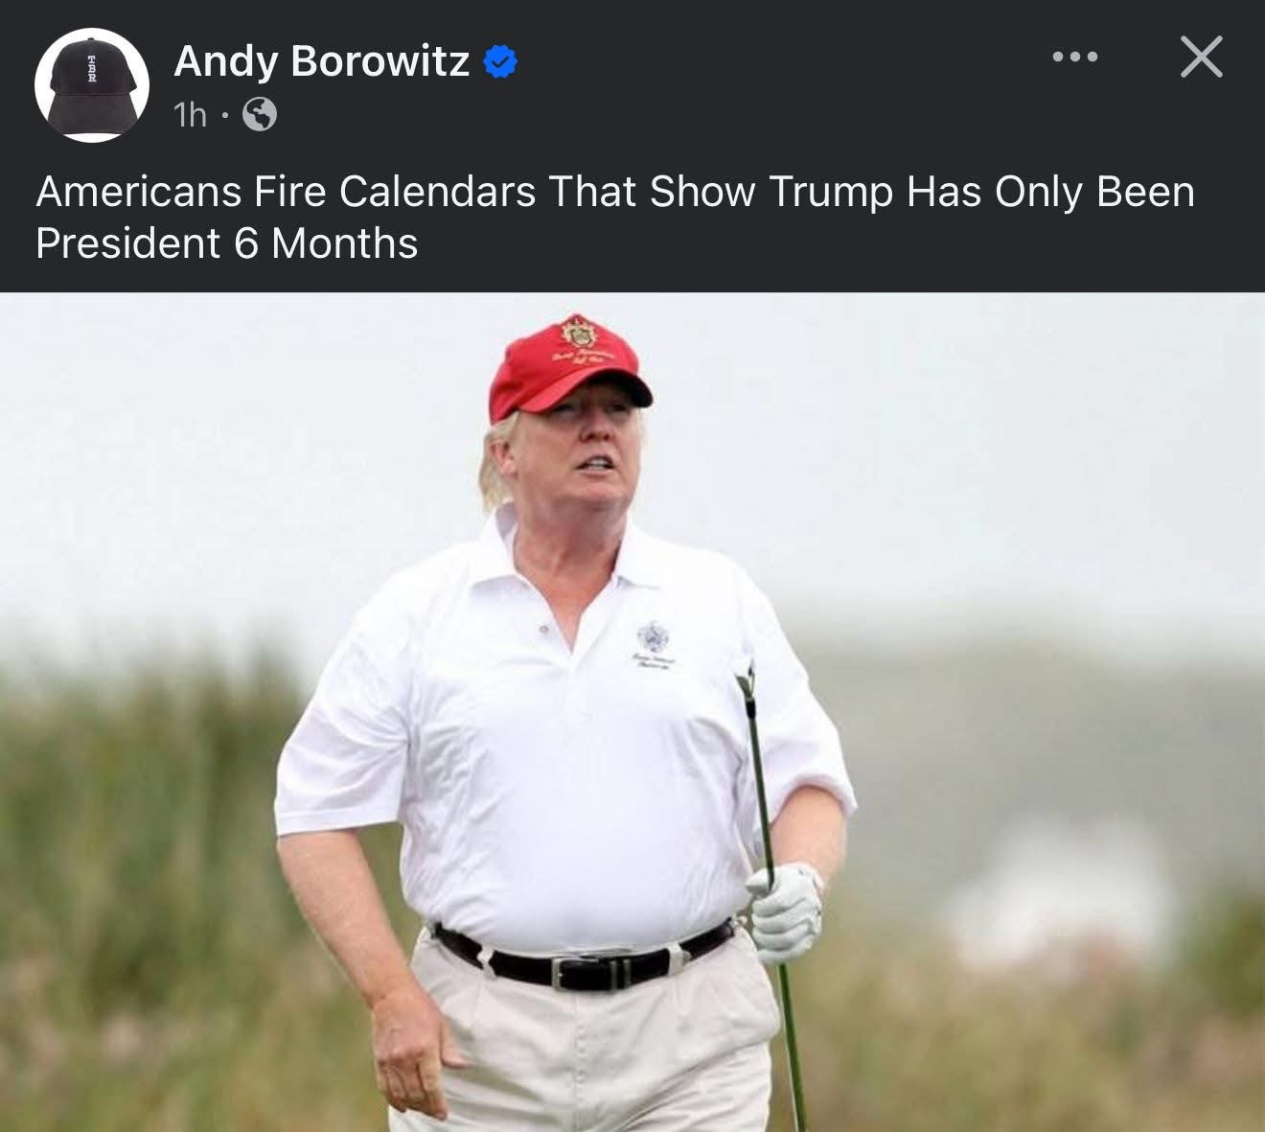Open the golf photo in the post
This screenshot has height=1132, width=1265.
632,712
